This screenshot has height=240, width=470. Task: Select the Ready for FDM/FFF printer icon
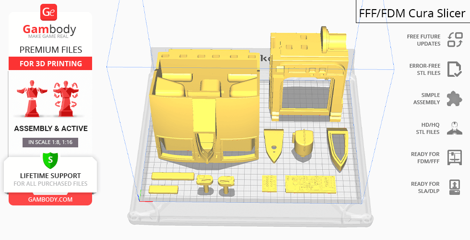point(454,157)
